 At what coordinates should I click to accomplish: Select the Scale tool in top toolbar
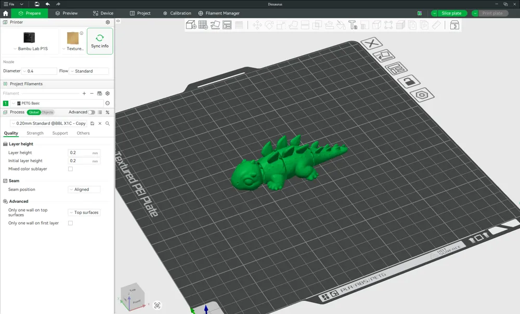pyautogui.click(x=281, y=25)
